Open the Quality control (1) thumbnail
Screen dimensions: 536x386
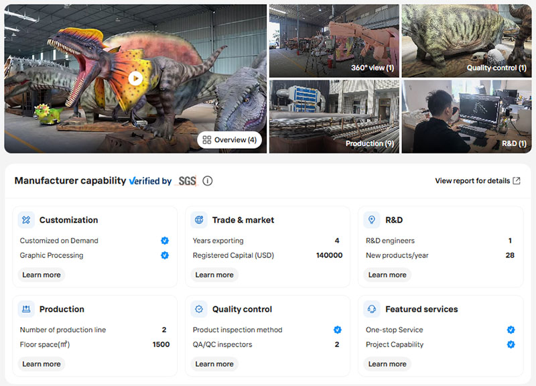466,41
